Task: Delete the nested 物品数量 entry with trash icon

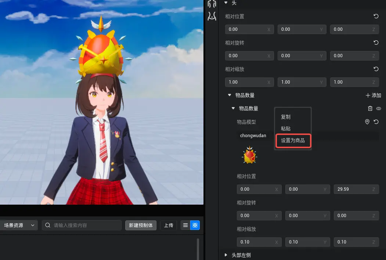Action: tap(370, 109)
